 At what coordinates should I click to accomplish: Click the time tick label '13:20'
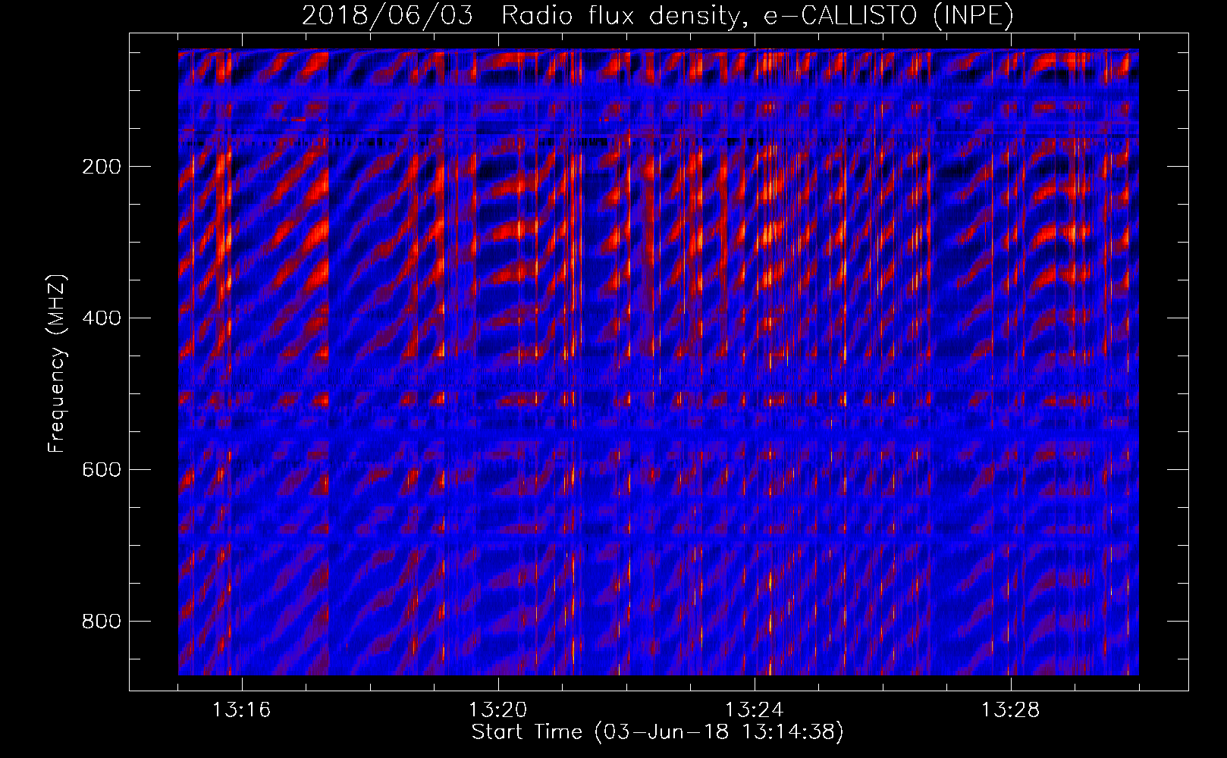pyautogui.click(x=497, y=710)
